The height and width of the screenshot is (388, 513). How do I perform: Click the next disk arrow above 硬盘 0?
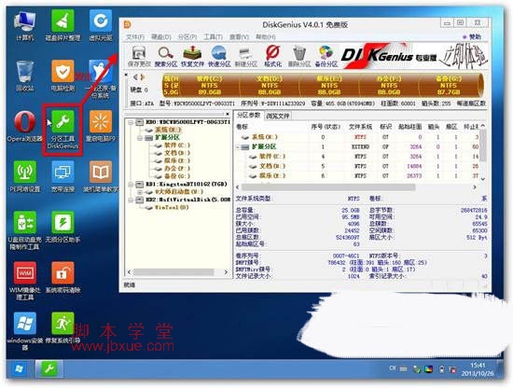143,77
